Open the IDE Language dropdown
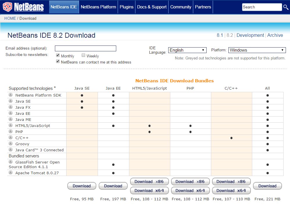290x207 pixels. [x=187, y=50]
